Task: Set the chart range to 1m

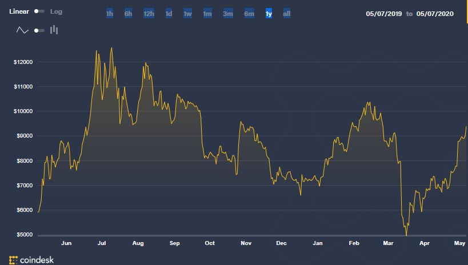Action: pos(207,14)
